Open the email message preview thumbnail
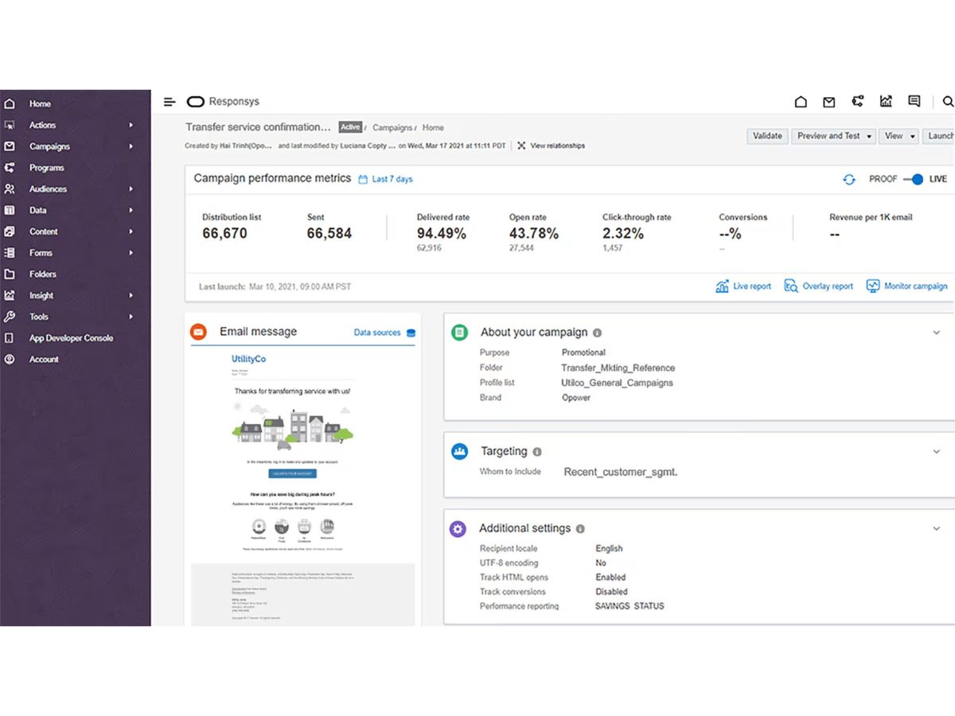The image size is (955, 716). (302, 487)
